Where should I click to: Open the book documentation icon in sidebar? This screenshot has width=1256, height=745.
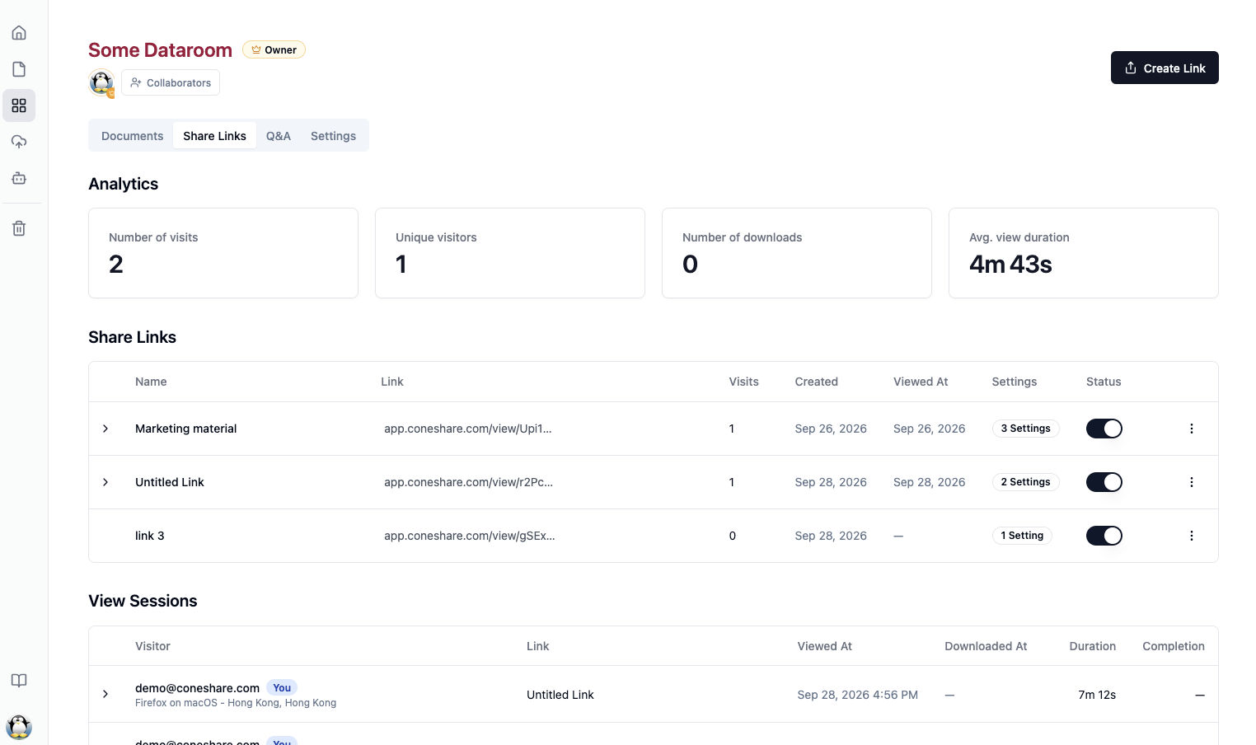pos(19,681)
